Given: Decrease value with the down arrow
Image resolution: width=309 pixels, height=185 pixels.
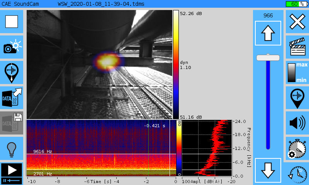Looking at the screenshot, I should click(268, 170).
